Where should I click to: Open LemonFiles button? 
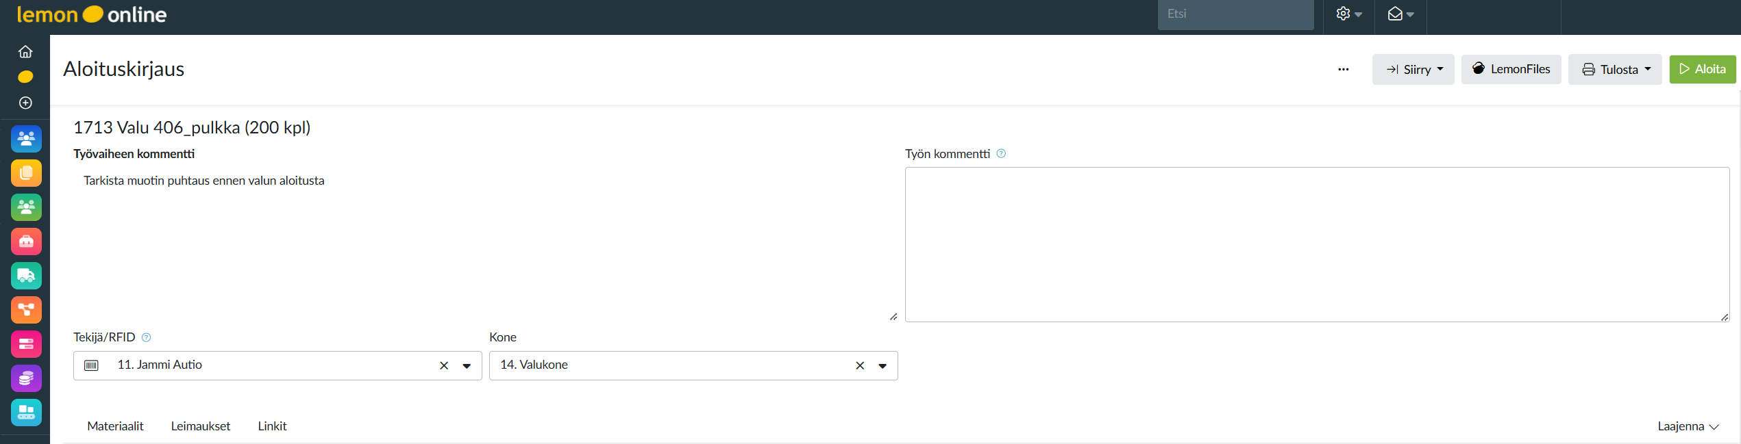point(1511,70)
